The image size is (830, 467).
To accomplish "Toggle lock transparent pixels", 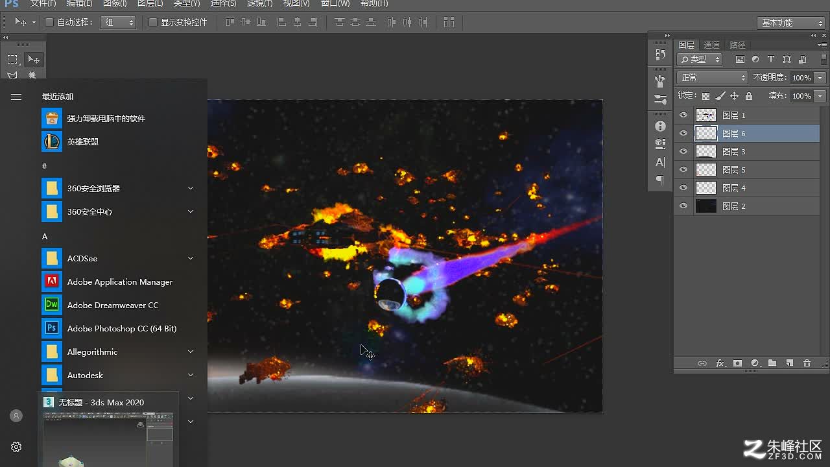I will [x=706, y=96].
